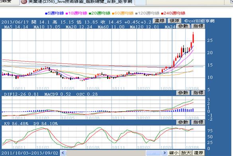
Task: Select the 英業達(2356) browser tab
Action: point(77,2)
